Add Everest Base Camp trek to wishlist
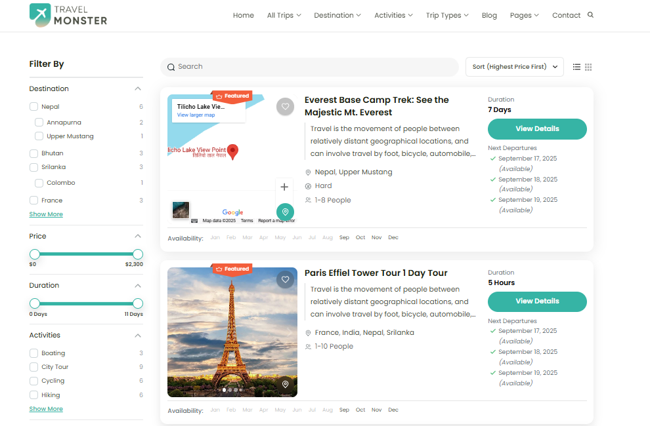The image size is (650, 426). point(285,106)
